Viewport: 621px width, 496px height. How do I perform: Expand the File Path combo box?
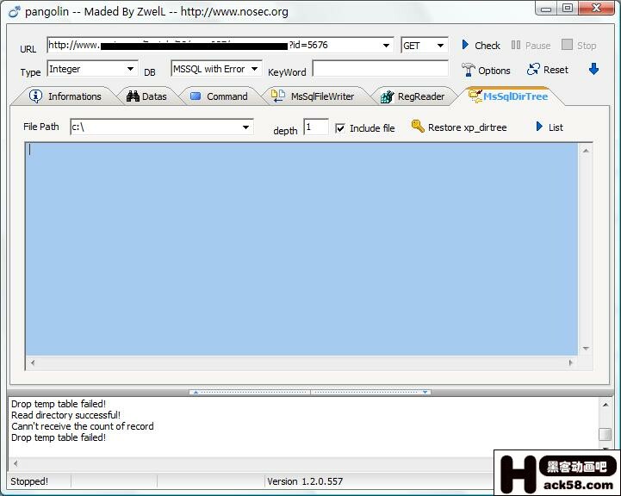pyautogui.click(x=246, y=127)
